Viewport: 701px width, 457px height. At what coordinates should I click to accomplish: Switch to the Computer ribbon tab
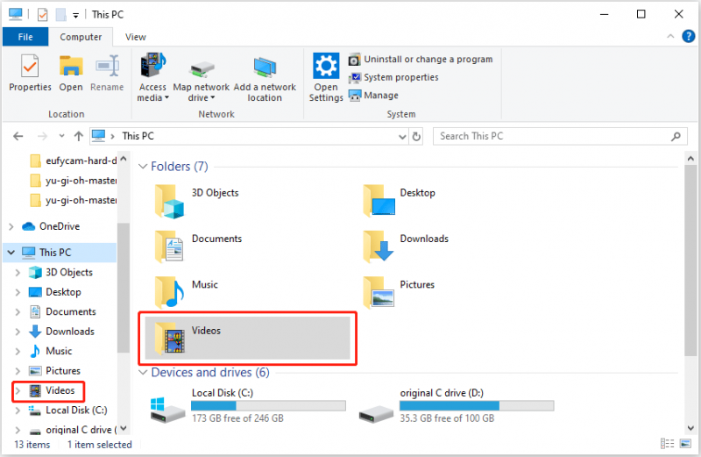tap(81, 37)
